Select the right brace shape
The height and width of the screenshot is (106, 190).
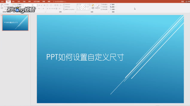pyautogui.click(x=88, y=9)
